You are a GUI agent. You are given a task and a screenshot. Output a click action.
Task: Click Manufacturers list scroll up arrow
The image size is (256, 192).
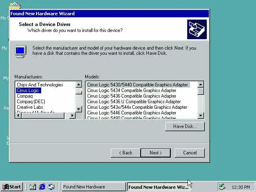[79, 84]
